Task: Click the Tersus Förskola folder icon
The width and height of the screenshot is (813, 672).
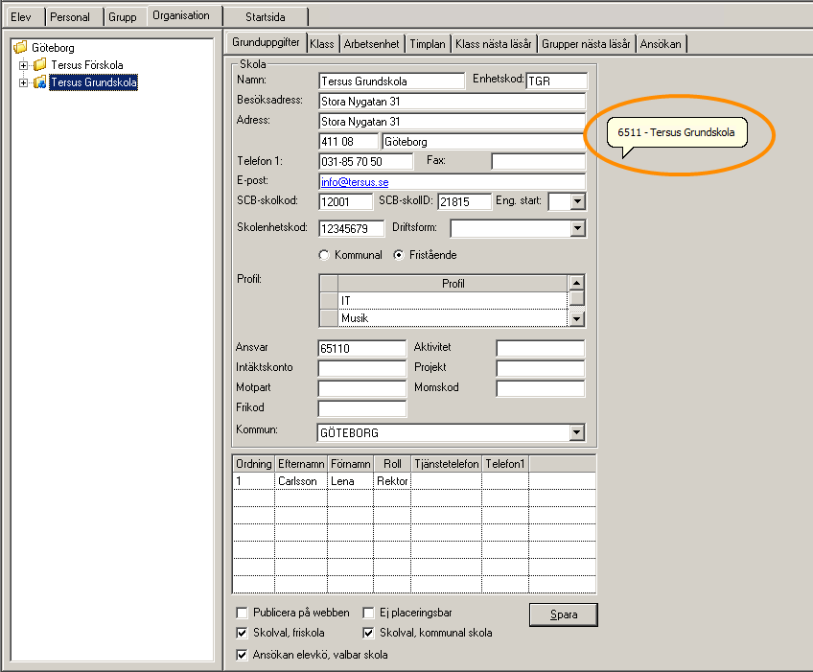Action: pos(40,65)
